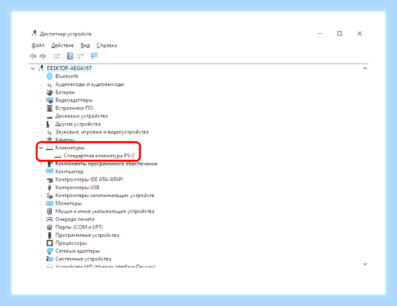The image size is (397, 306).
Task: Select the Очереди печати label
Action: pos(75,219)
